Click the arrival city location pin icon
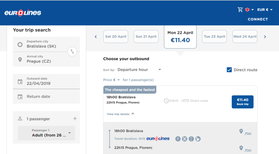 [x=20, y=60]
